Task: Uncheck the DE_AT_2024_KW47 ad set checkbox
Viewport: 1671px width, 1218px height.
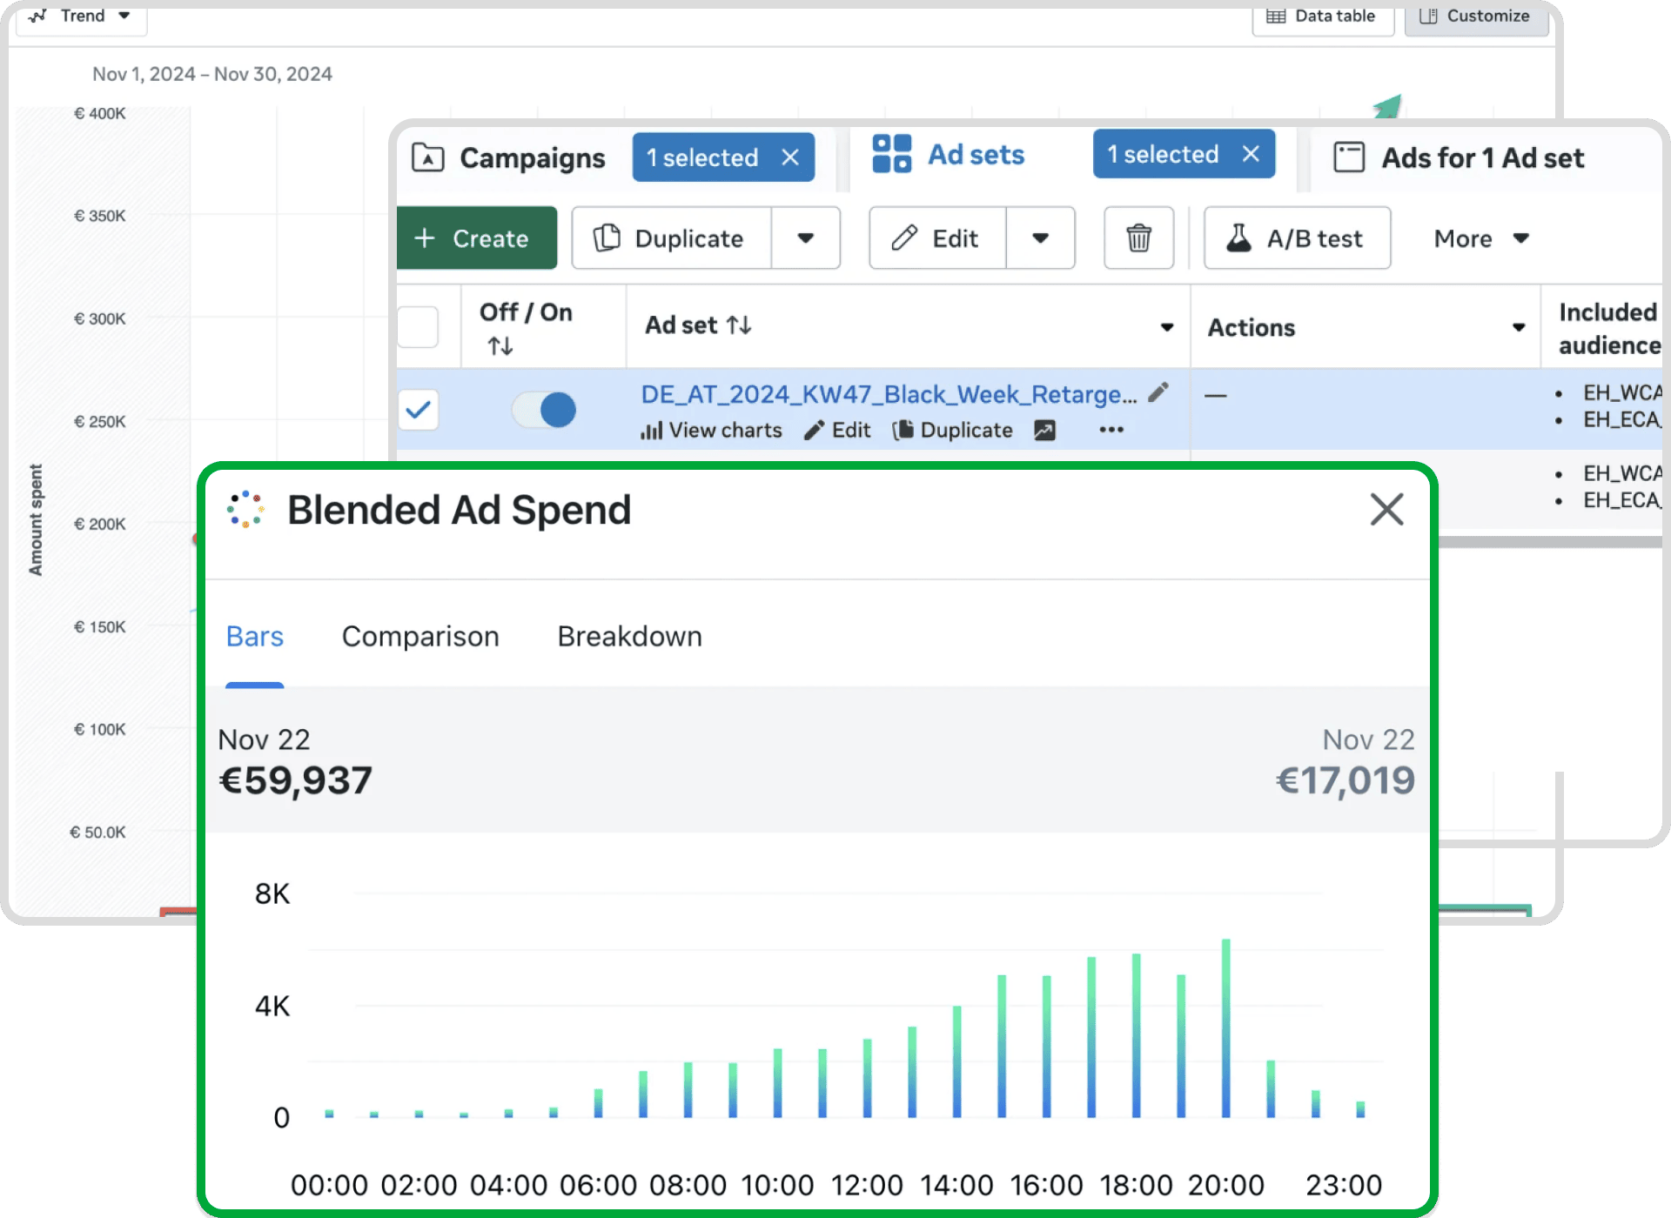Action: (418, 410)
